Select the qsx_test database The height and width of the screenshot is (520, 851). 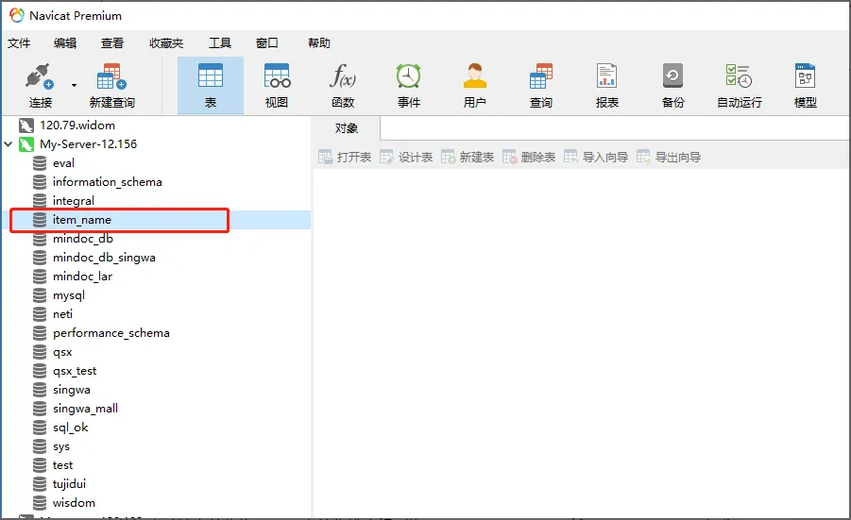[x=75, y=371]
